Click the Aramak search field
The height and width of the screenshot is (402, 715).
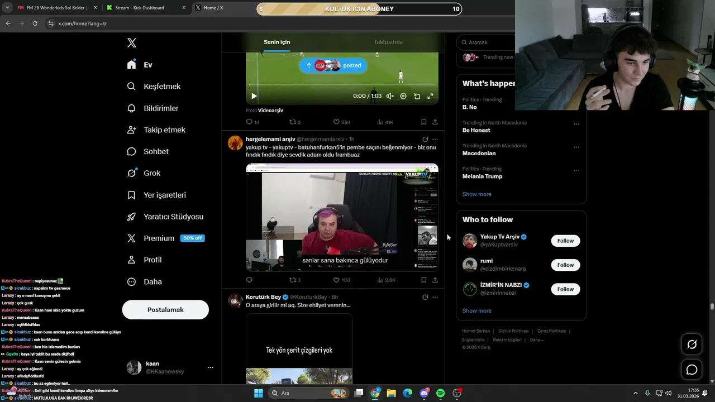tap(486, 42)
